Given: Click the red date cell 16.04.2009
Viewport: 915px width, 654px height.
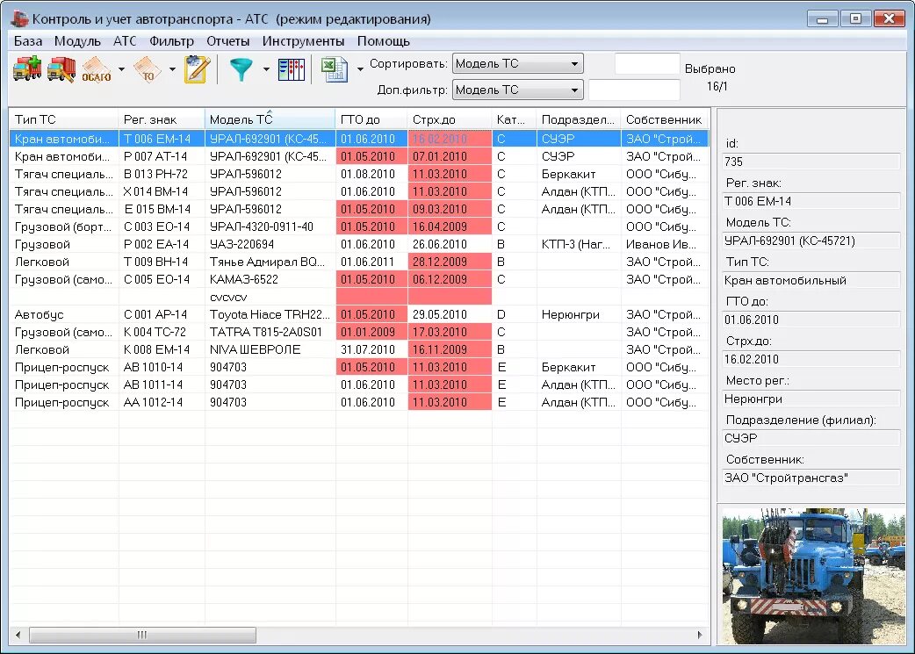Looking at the screenshot, I should click(450, 226).
